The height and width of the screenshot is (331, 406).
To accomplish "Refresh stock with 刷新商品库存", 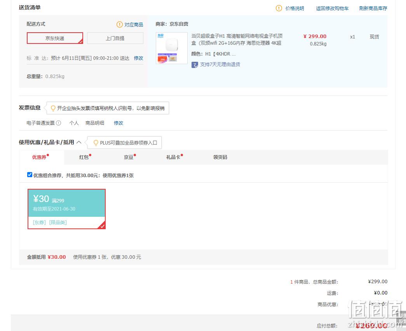I will (373, 8).
